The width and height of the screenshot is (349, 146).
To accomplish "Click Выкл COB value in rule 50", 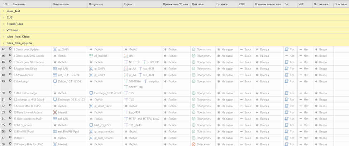I will 248,93.
